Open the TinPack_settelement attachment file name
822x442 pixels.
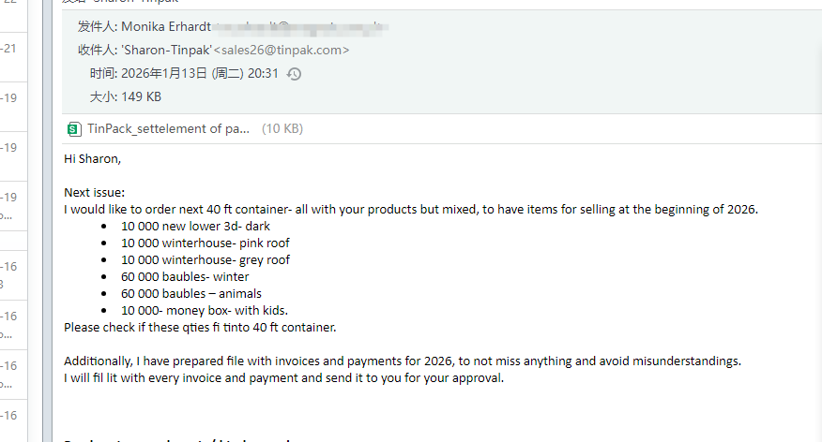[x=169, y=129]
